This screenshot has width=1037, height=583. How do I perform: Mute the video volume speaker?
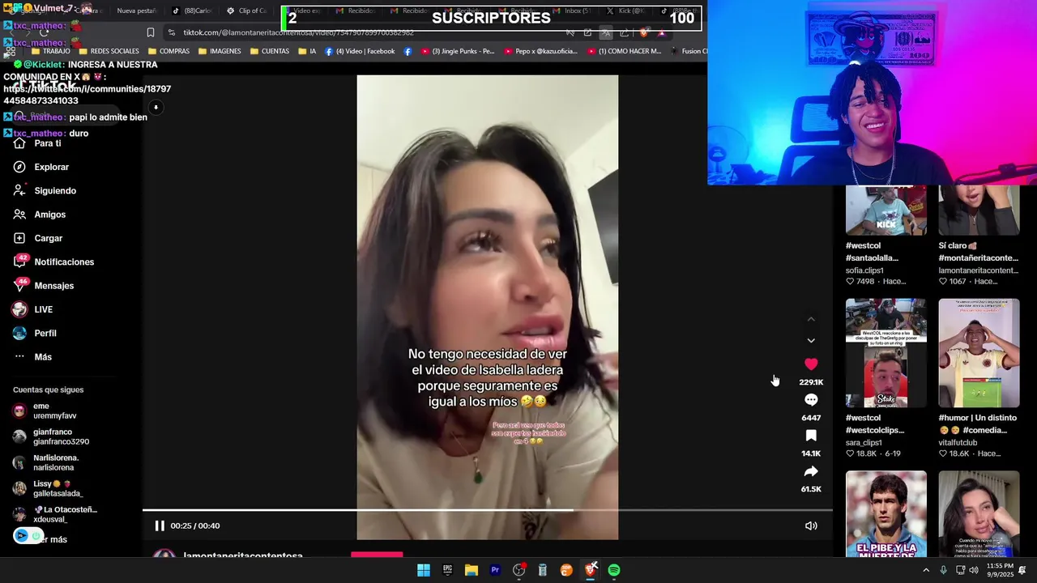click(x=810, y=526)
